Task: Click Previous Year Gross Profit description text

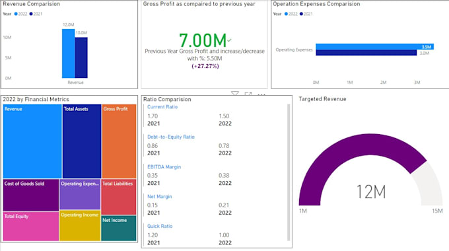Action: click(205, 55)
